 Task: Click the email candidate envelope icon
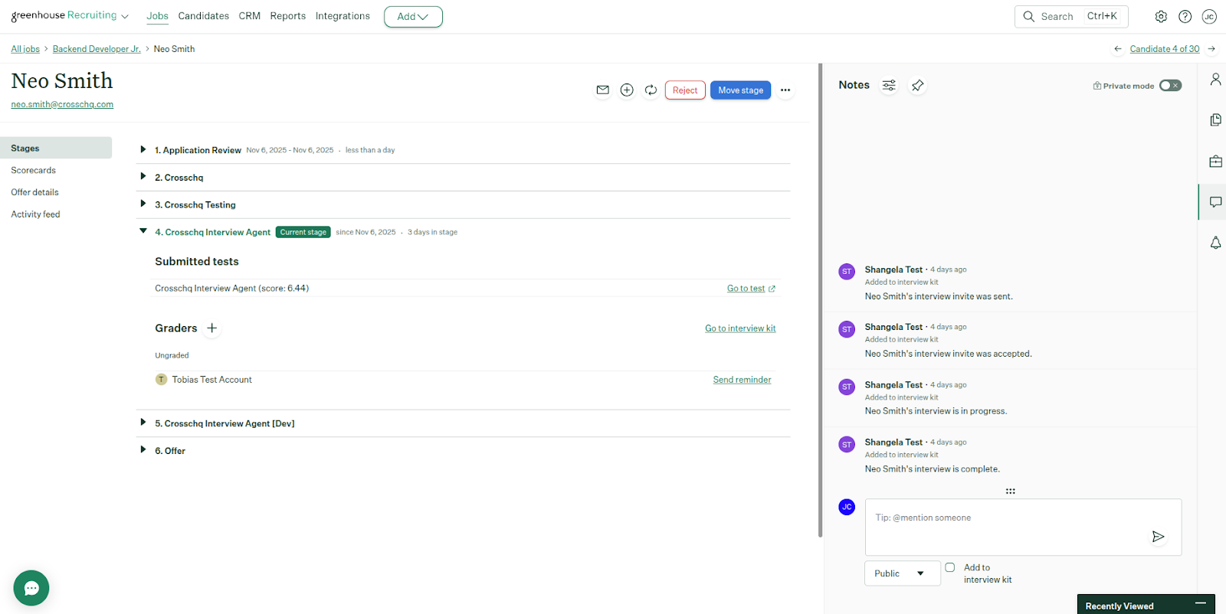(x=603, y=90)
